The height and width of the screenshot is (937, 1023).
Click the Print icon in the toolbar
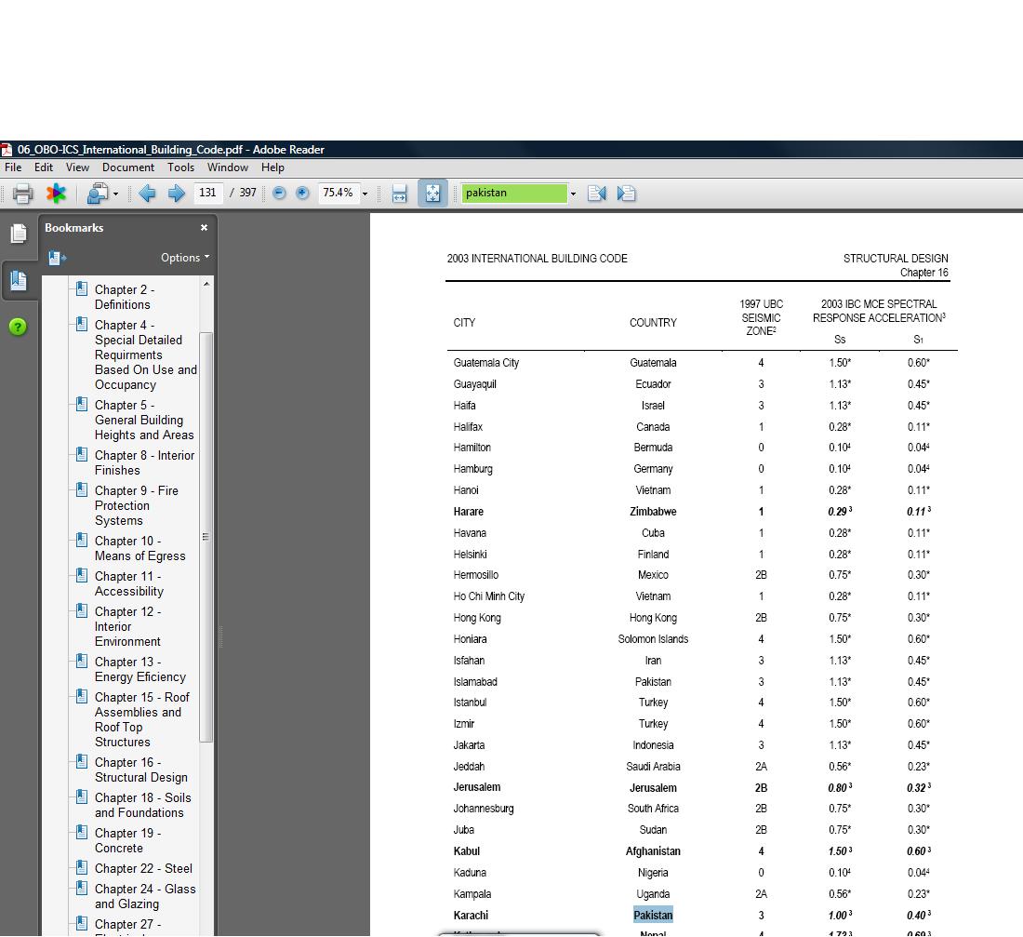(23, 194)
